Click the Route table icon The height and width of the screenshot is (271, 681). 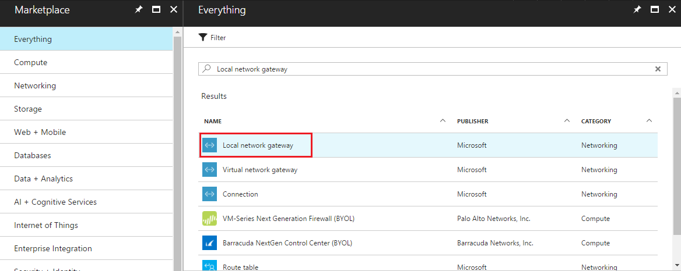coord(209,266)
